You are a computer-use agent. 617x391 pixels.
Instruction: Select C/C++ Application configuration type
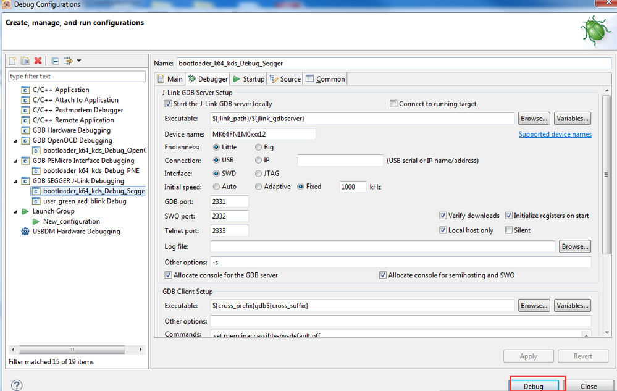tap(61, 90)
